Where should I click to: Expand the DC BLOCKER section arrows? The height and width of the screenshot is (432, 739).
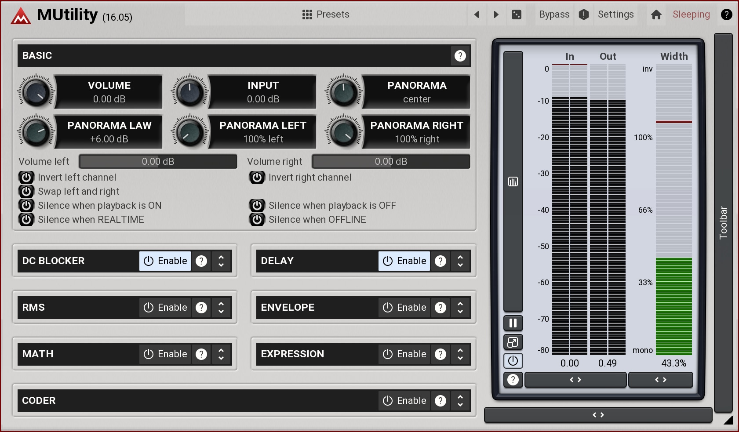click(x=221, y=261)
